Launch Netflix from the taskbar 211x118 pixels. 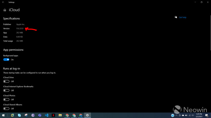(x=53, y=115)
